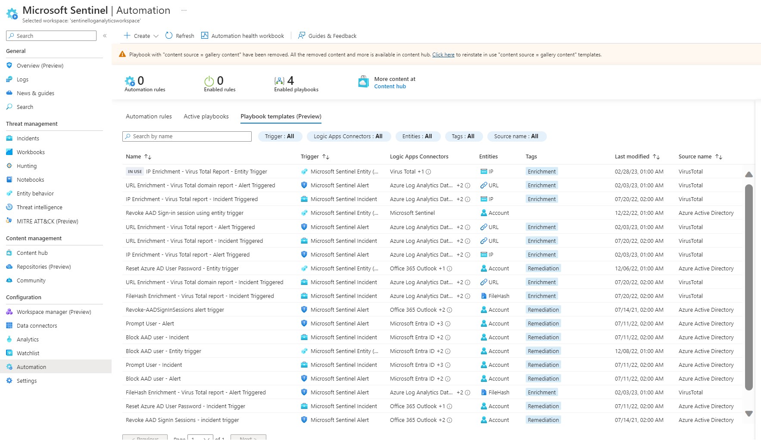Viewport: 761px width, 440px height.
Task: Click the 0 Enabled rules counter
Action: 220,84
